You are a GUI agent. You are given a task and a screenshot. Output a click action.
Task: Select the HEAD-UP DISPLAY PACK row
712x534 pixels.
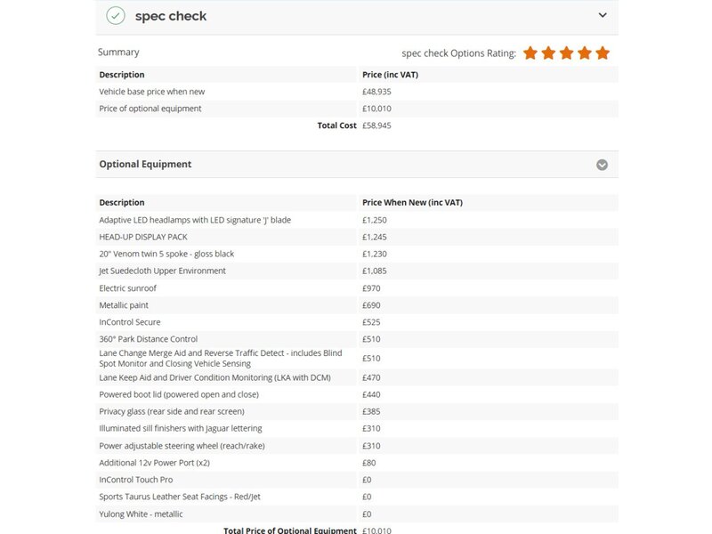pos(357,237)
